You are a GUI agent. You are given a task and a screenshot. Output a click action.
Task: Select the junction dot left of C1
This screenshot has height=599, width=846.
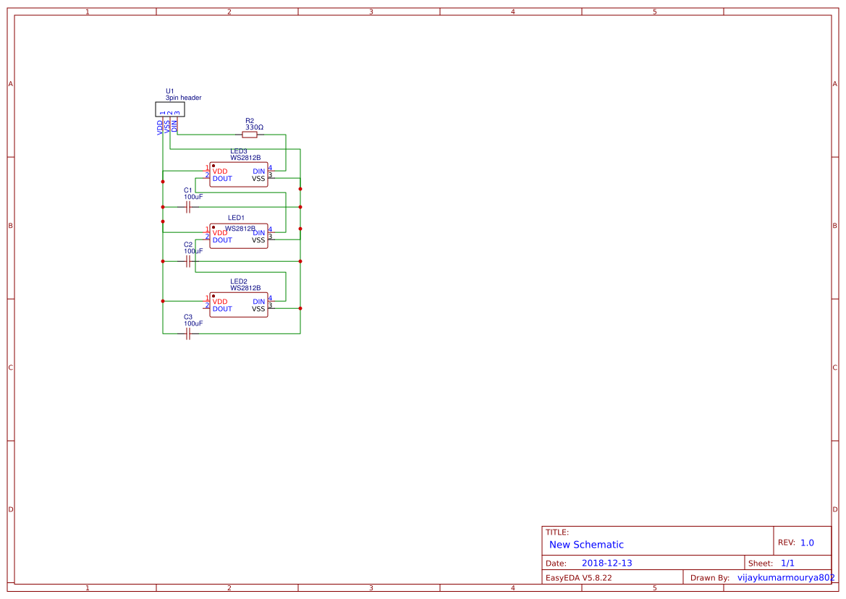tap(163, 206)
